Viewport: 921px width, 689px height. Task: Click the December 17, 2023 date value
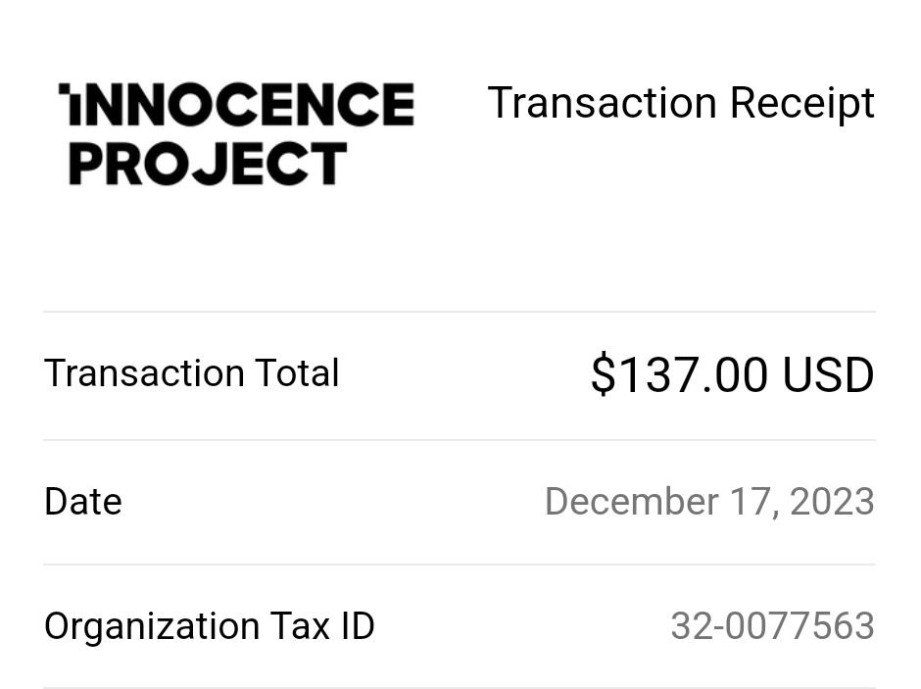pyautogui.click(x=710, y=502)
